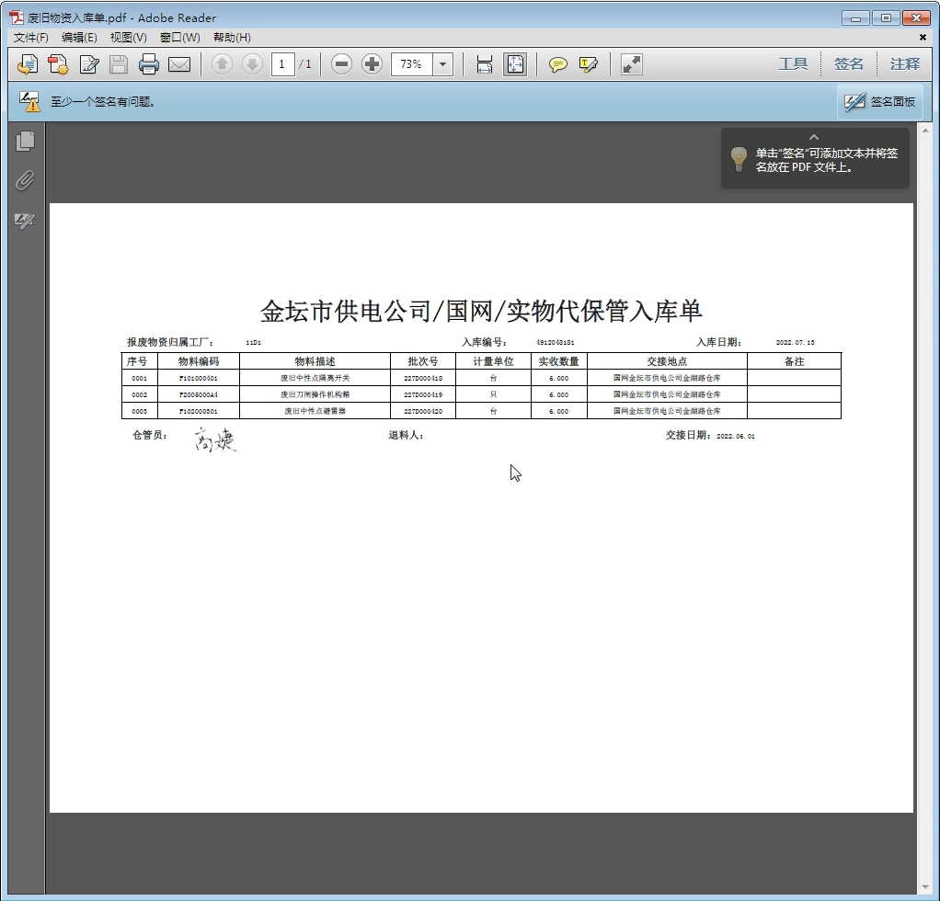The height and width of the screenshot is (901, 940).
Task: Click the Zoom out minus button
Action: 341,64
